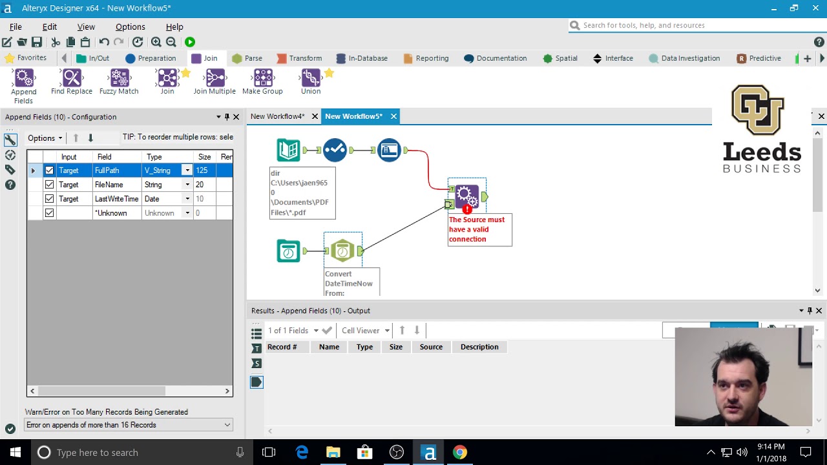Screen dimensions: 827x465
Task: Open the Cell Viewer dropdown
Action: pos(366,331)
